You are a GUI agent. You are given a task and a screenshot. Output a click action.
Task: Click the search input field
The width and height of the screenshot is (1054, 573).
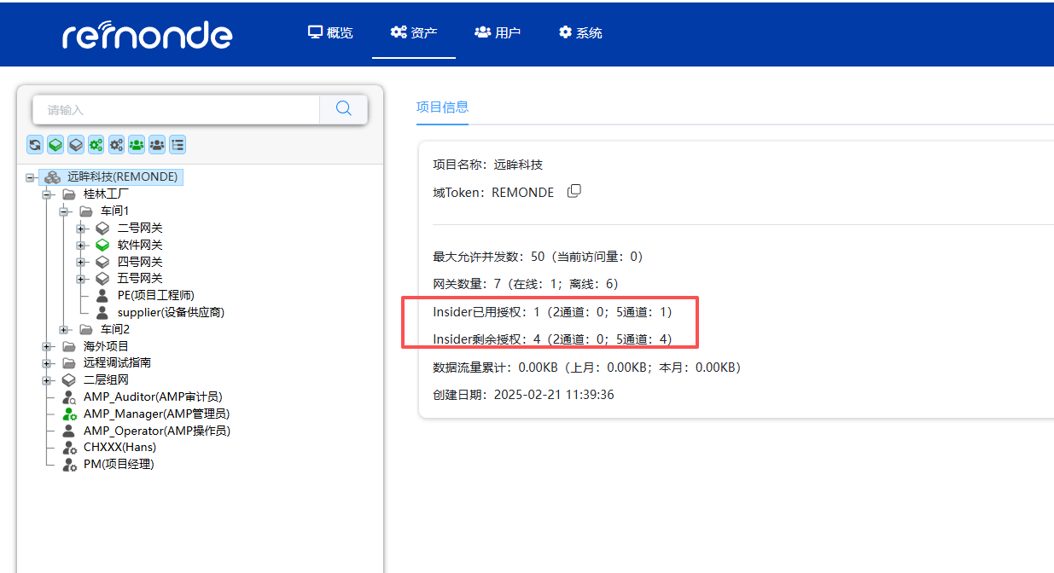pyautogui.click(x=171, y=109)
